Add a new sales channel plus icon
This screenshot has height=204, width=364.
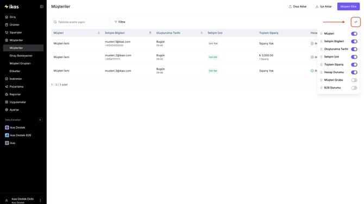(x=40, y=120)
